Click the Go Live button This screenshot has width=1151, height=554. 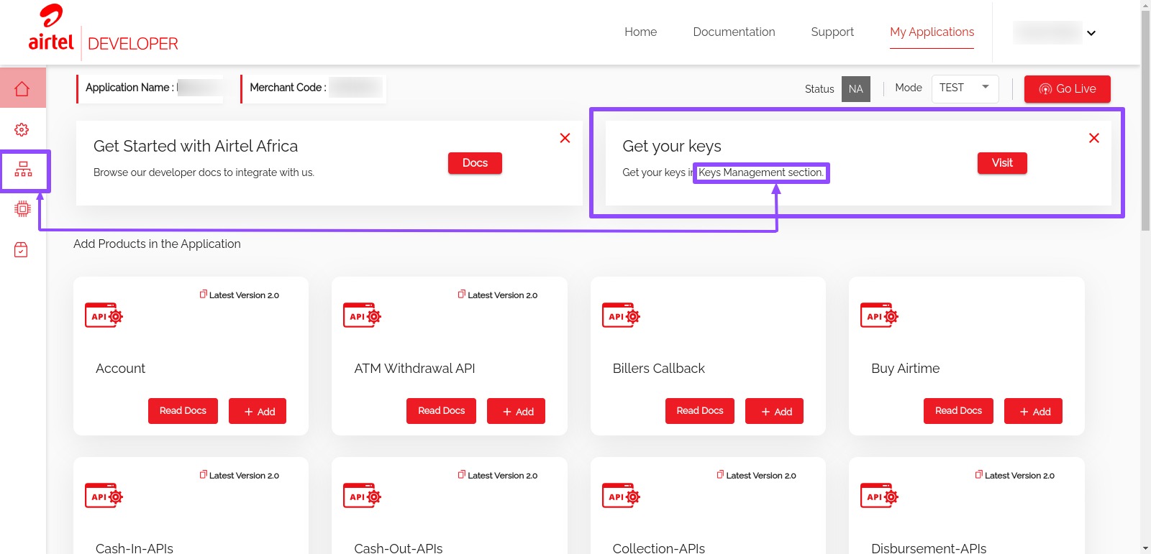tap(1067, 88)
